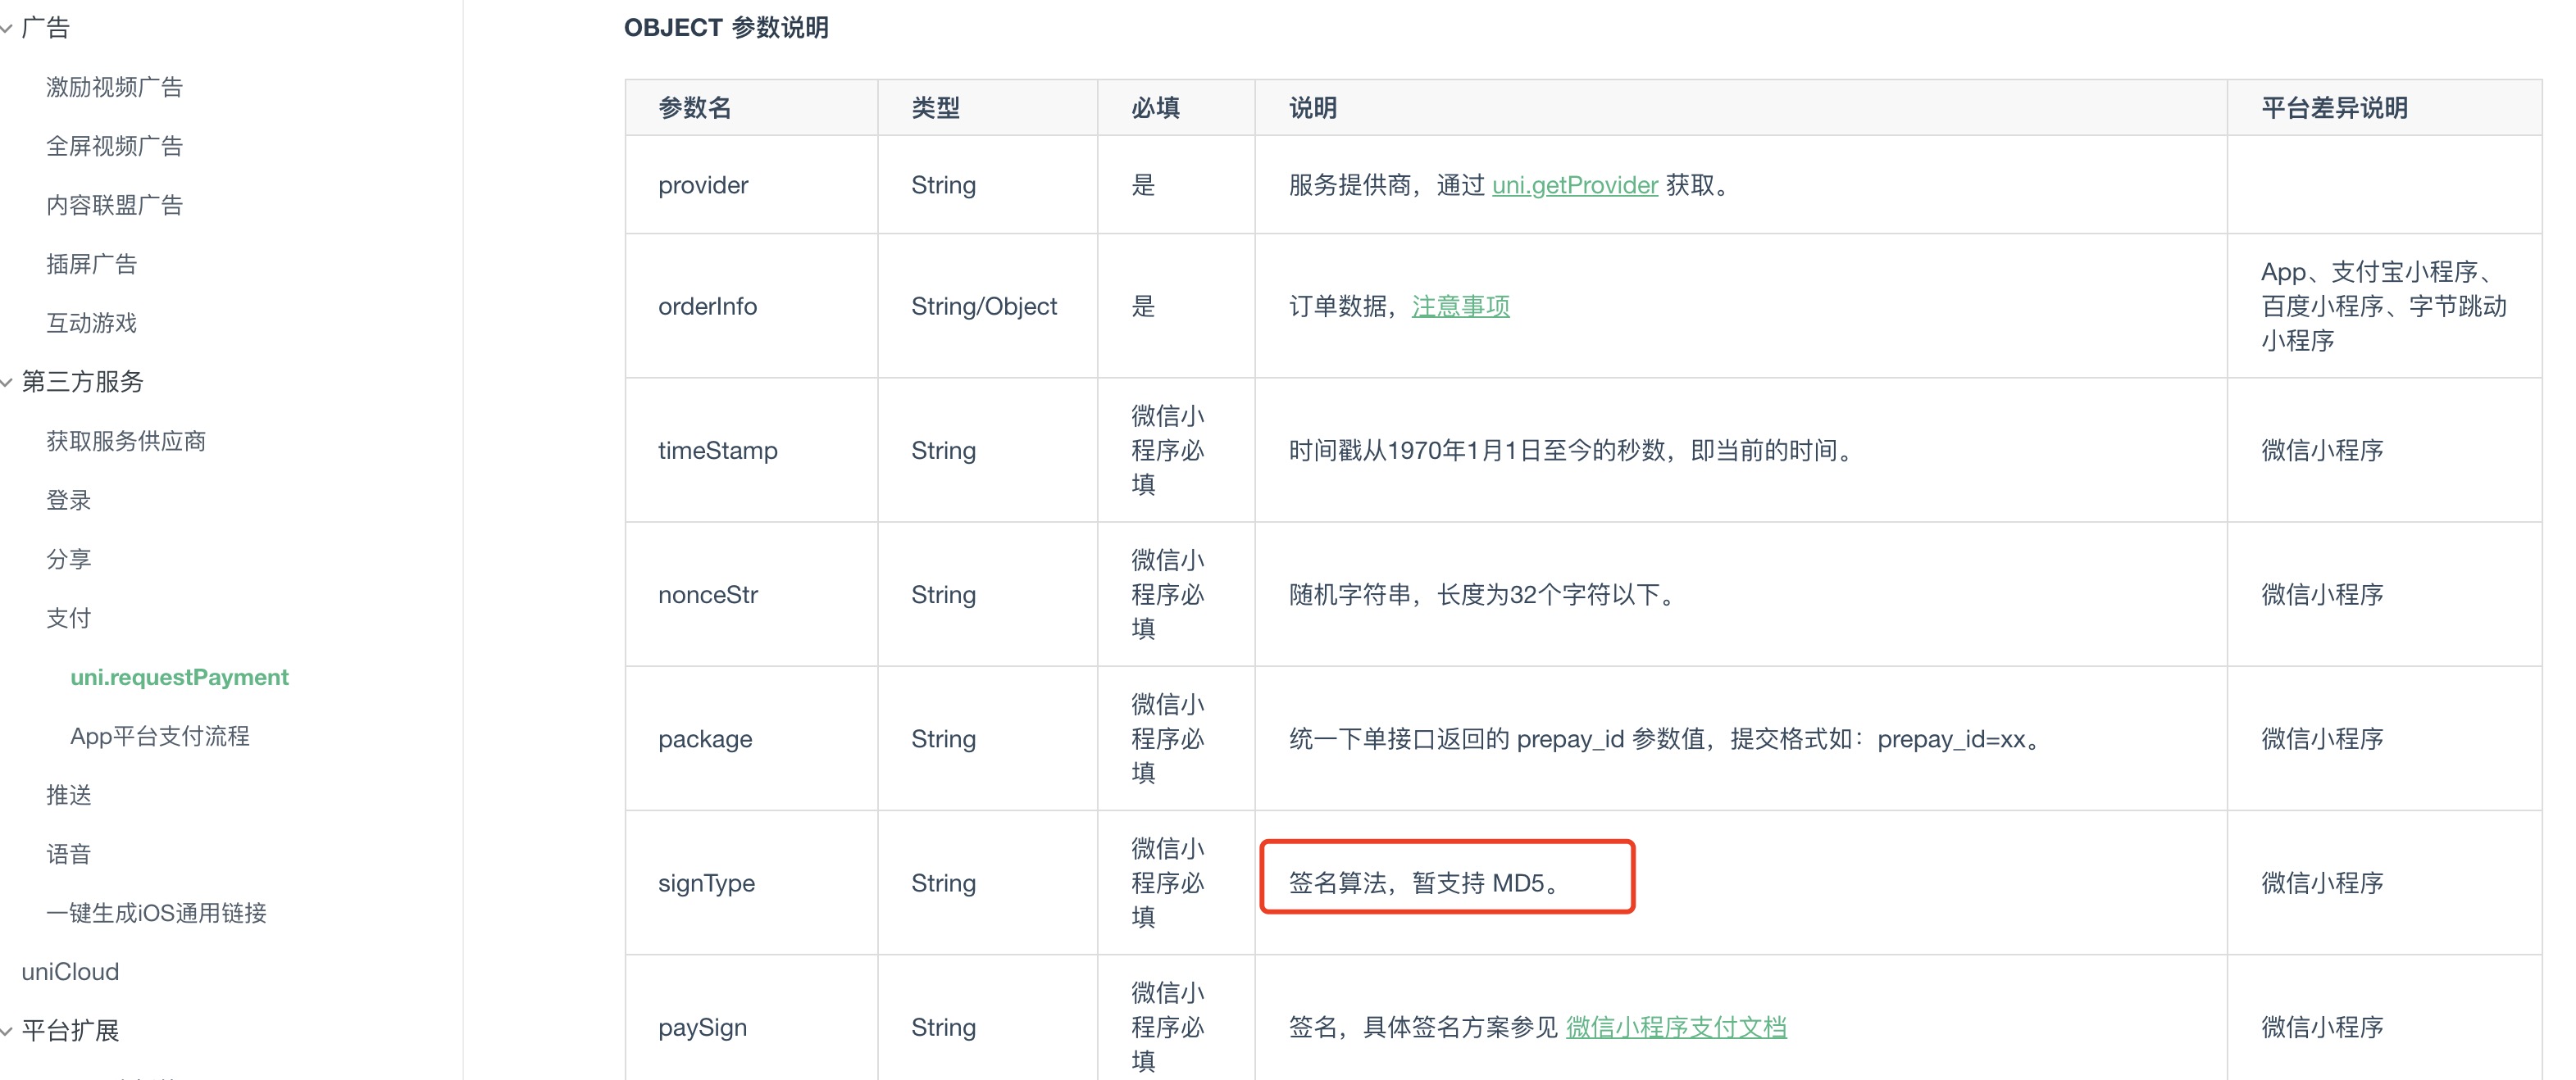The height and width of the screenshot is (1080, 2576).
Task: Open App平台支付流程 sidebar page
Action: [160, 735]
